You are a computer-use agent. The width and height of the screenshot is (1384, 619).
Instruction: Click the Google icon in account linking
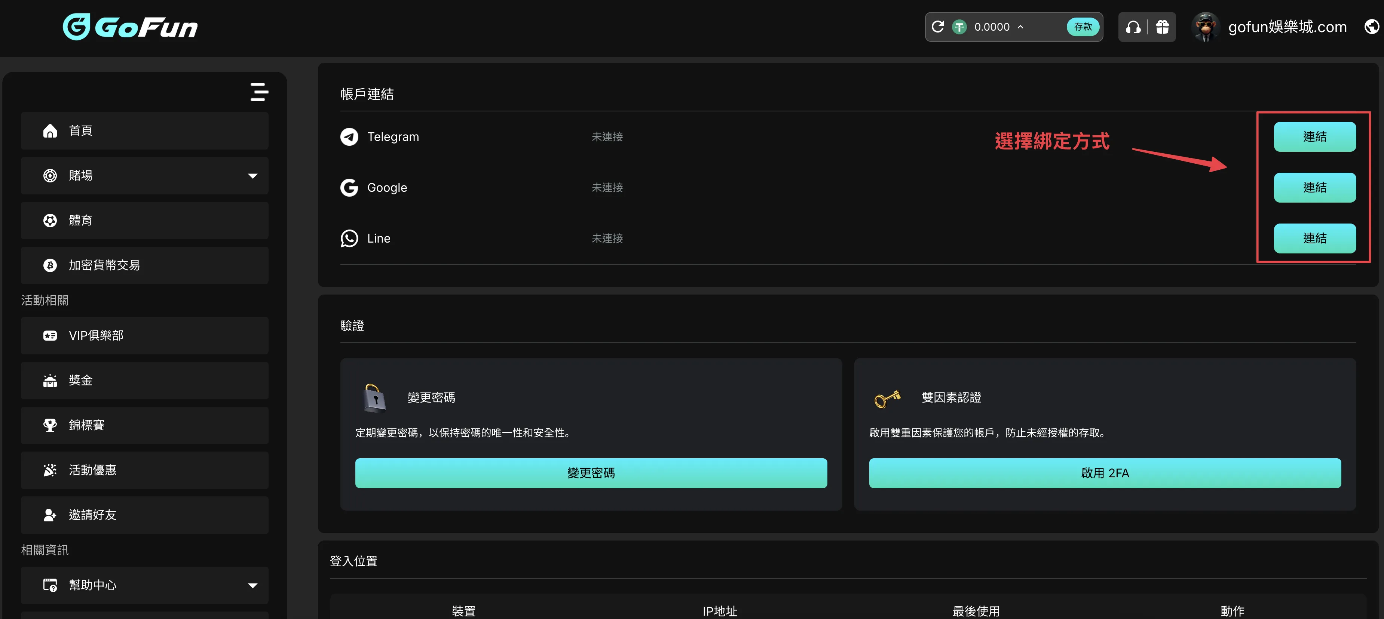[x=349, y=187]
